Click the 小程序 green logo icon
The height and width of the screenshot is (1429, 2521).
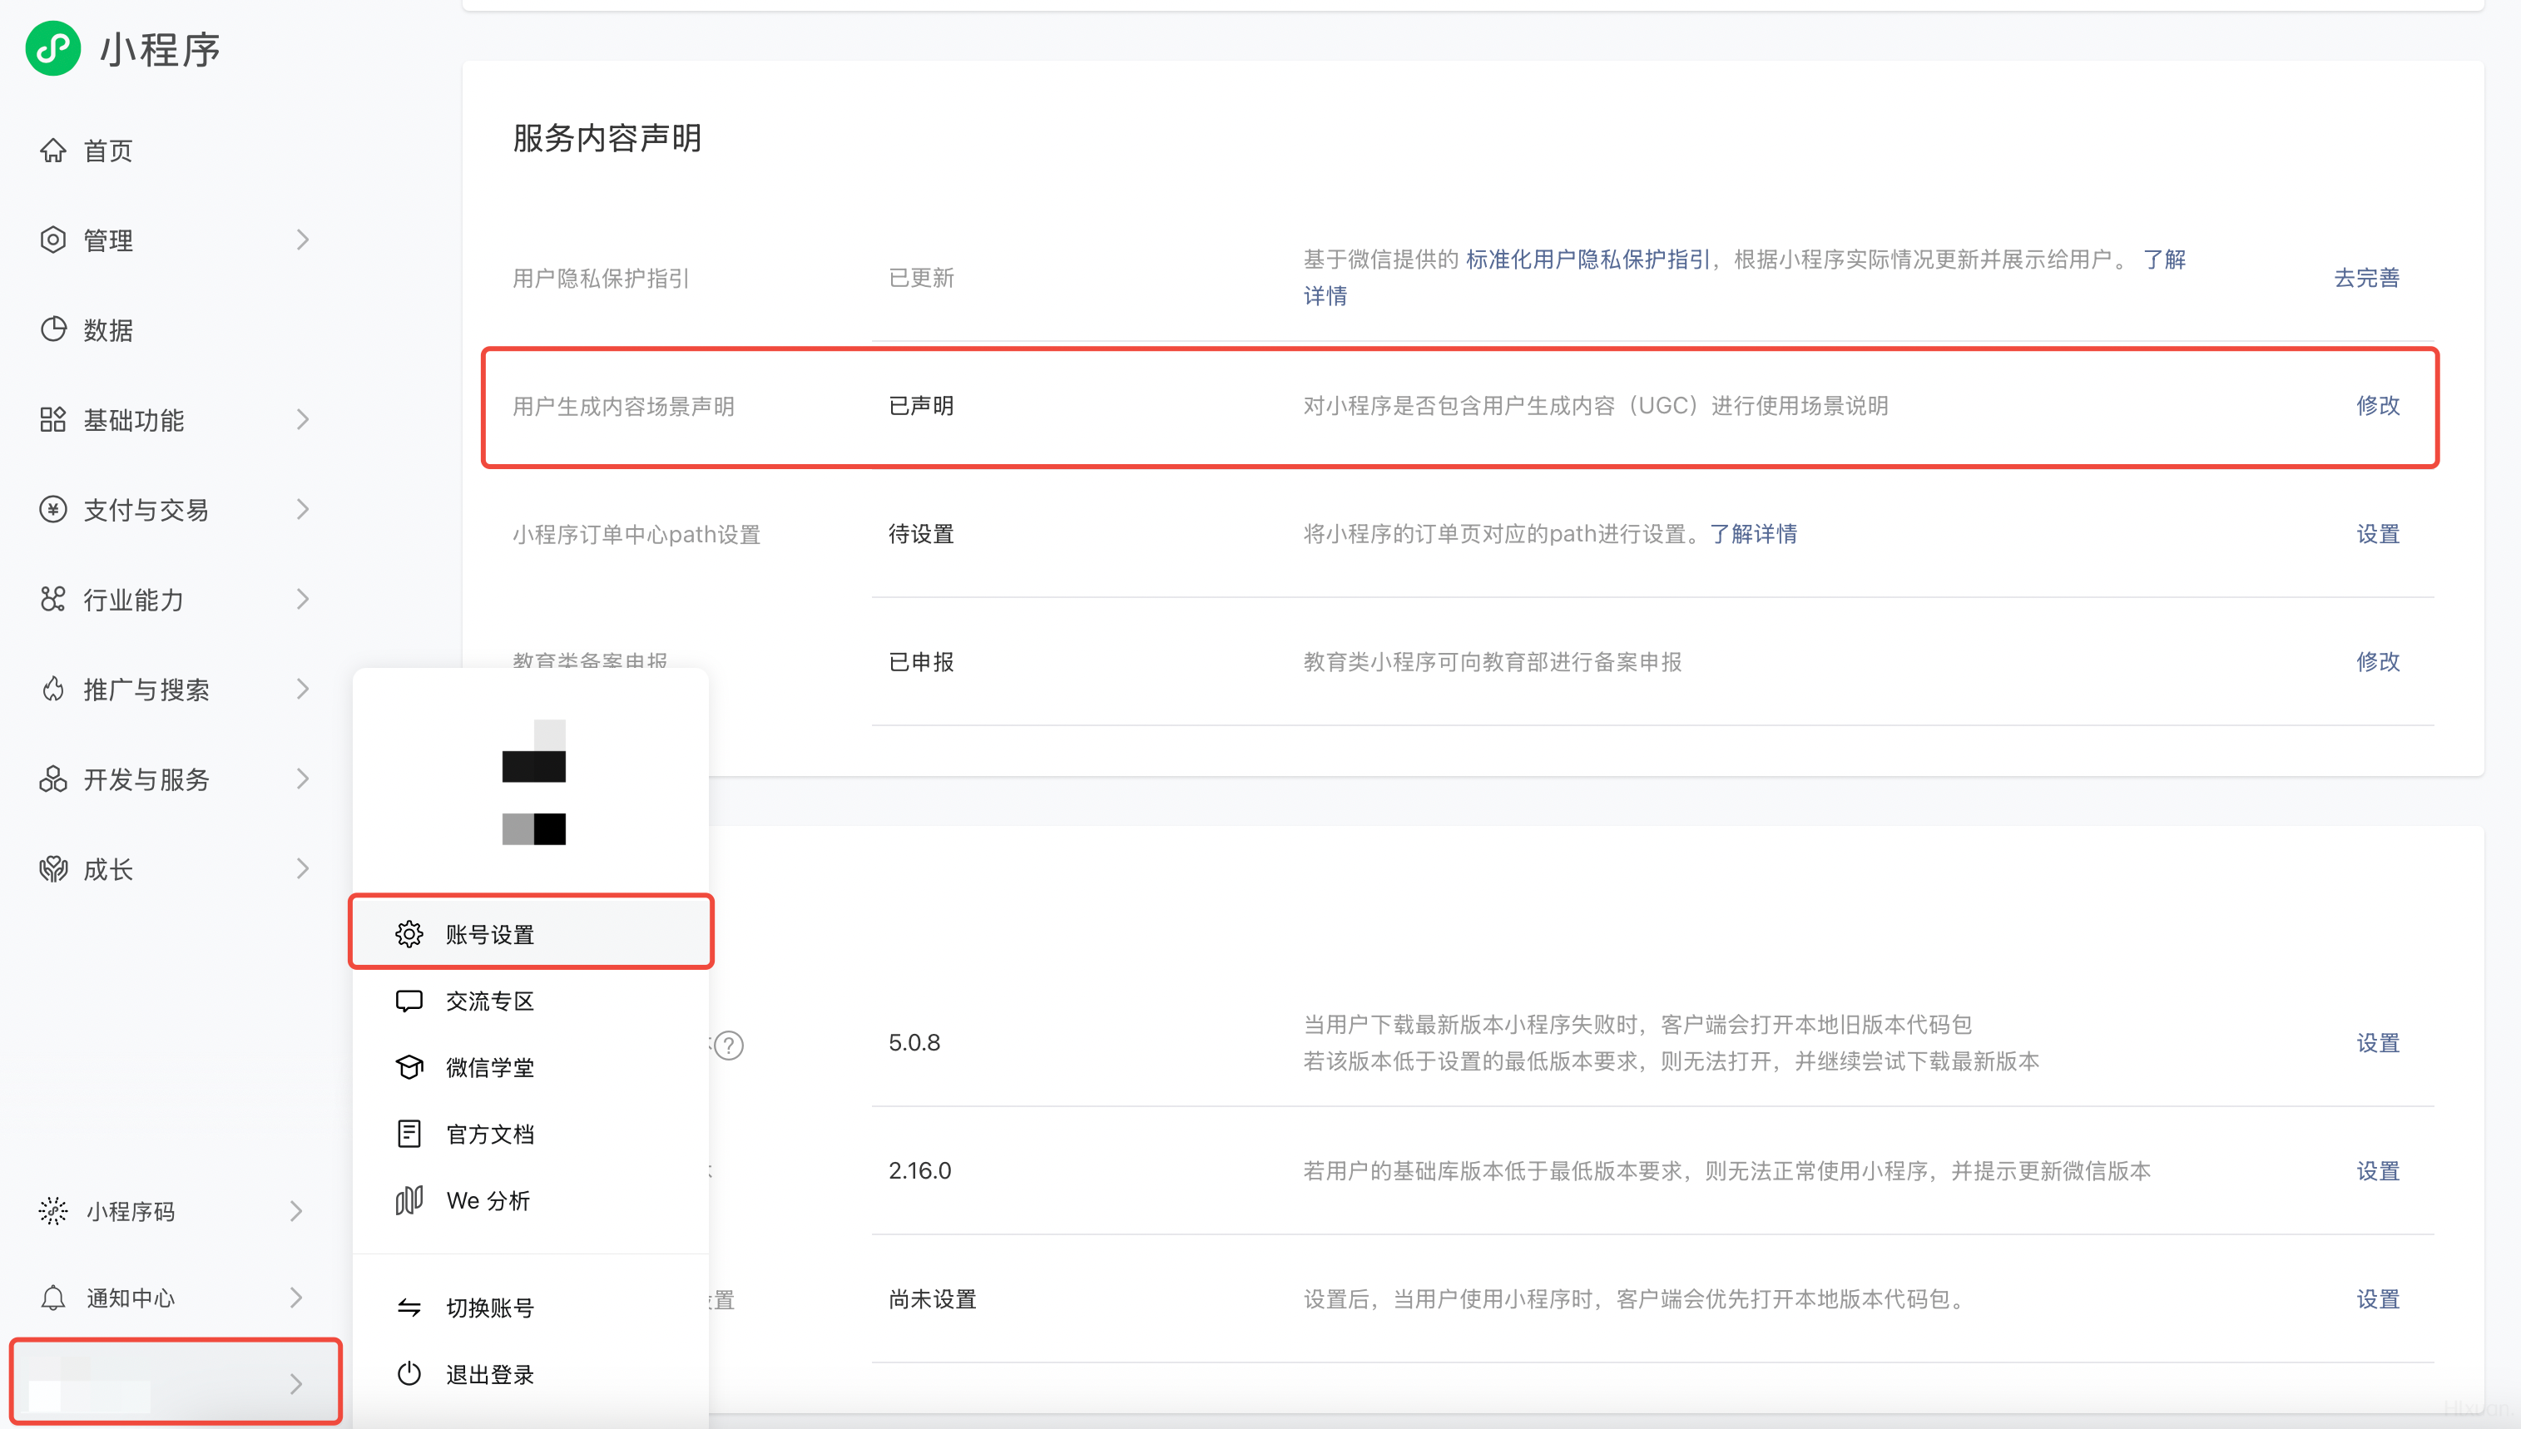pyautogui.click(x=53, y=48)
